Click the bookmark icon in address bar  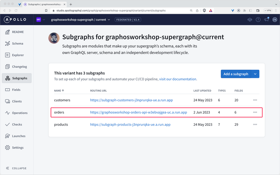point(46,10)
